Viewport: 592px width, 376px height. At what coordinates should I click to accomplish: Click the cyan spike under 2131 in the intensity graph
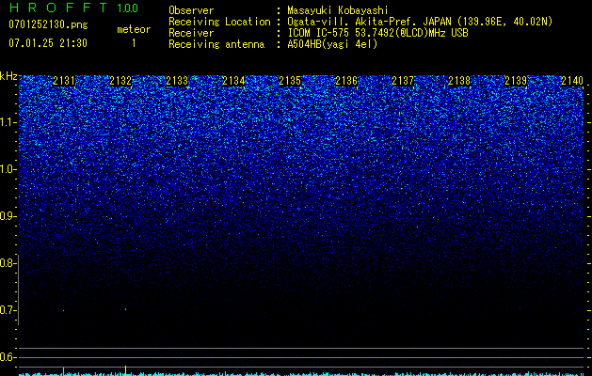click(63, 370)
